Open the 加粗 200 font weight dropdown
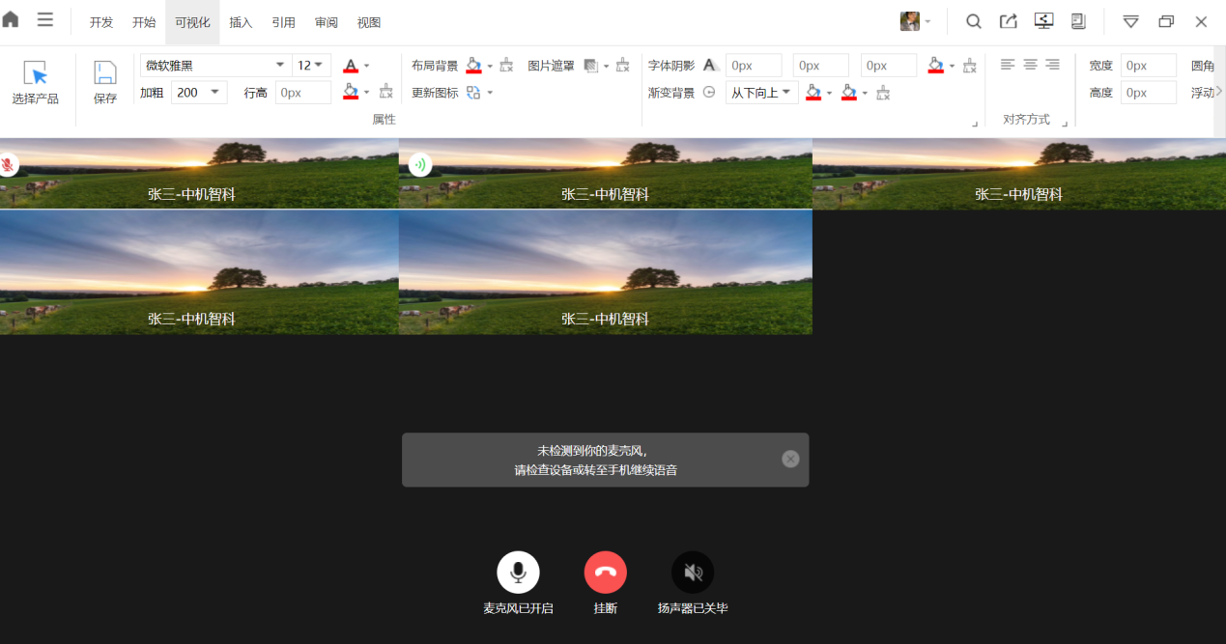 [x=214, y=93]
